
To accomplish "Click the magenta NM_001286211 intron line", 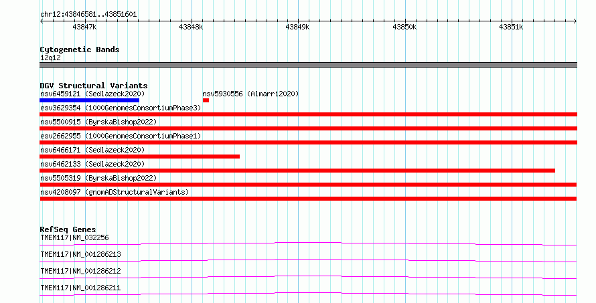I will [x=308, y=294].
